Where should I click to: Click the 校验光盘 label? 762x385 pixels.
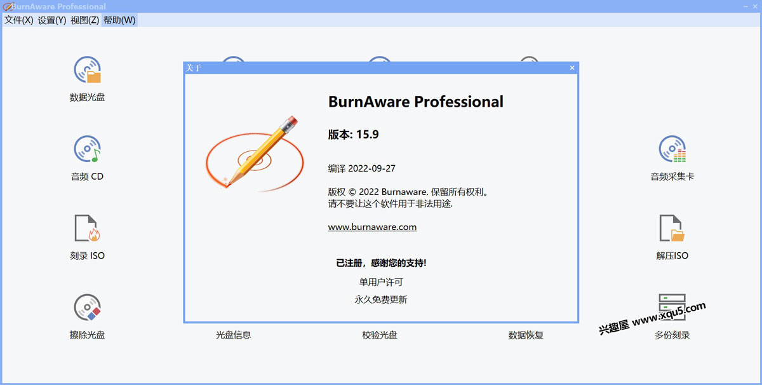point(380,335)
